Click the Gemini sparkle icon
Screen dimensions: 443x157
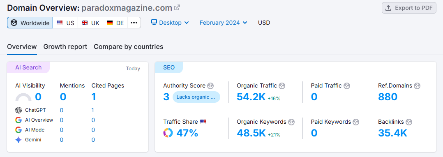[x=18, y=140]
